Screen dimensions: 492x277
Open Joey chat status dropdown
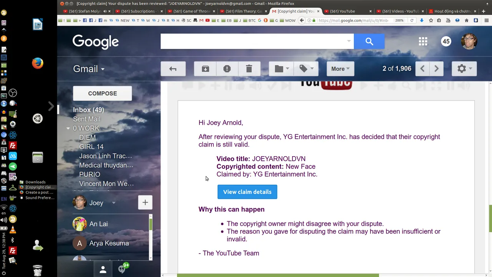click(x=114, y=203)
